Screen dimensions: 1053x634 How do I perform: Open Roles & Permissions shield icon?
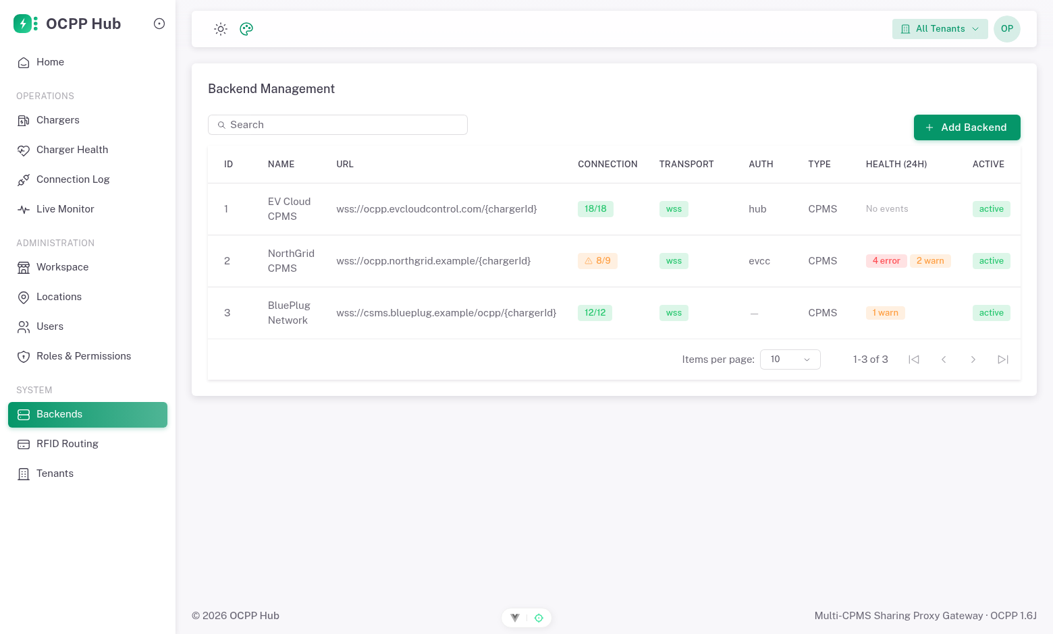pos(24,357)
